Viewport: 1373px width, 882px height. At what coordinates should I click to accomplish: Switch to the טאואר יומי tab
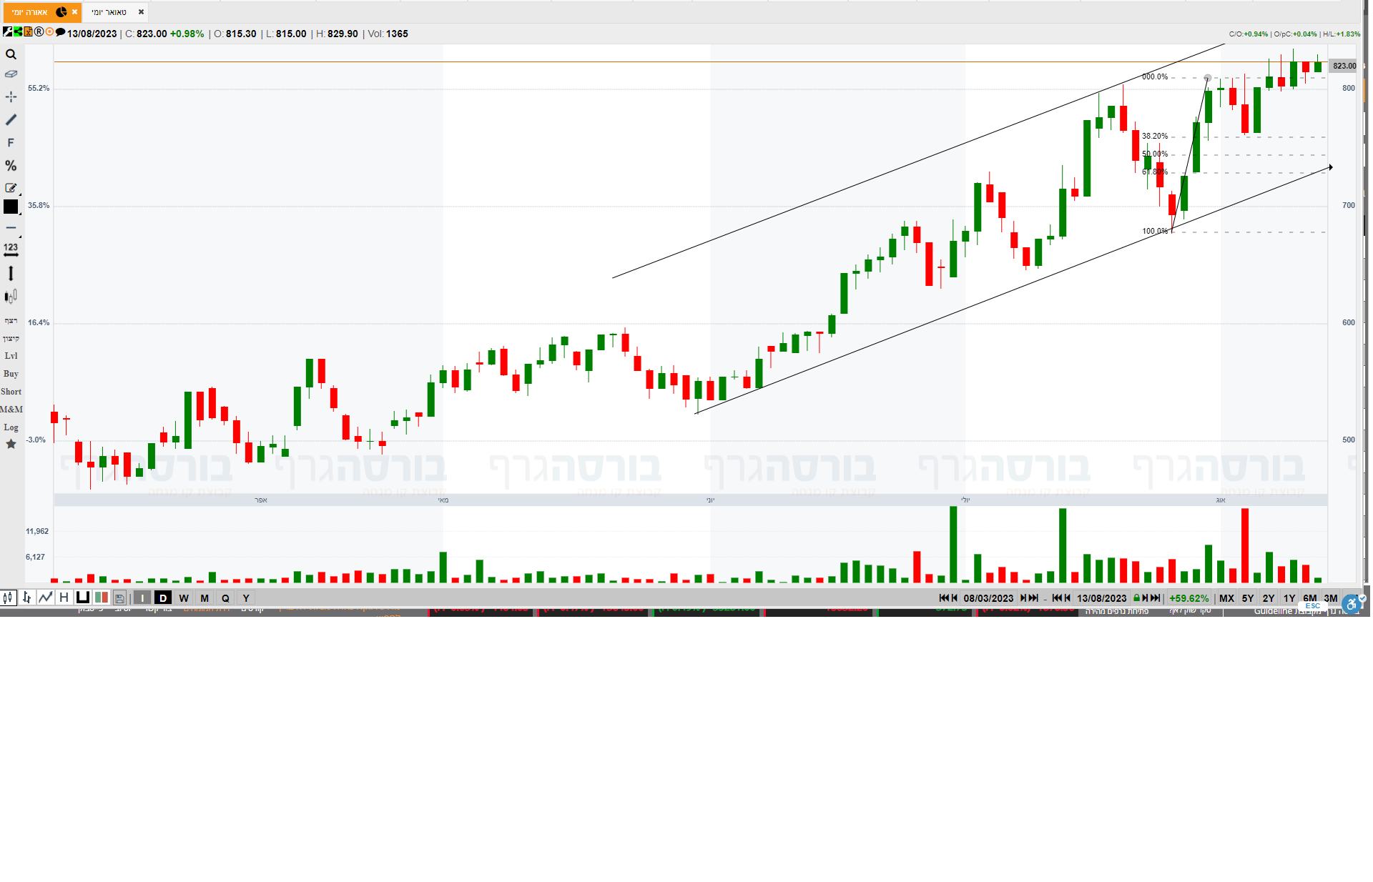pyautogui.click(x=109, y=12)
